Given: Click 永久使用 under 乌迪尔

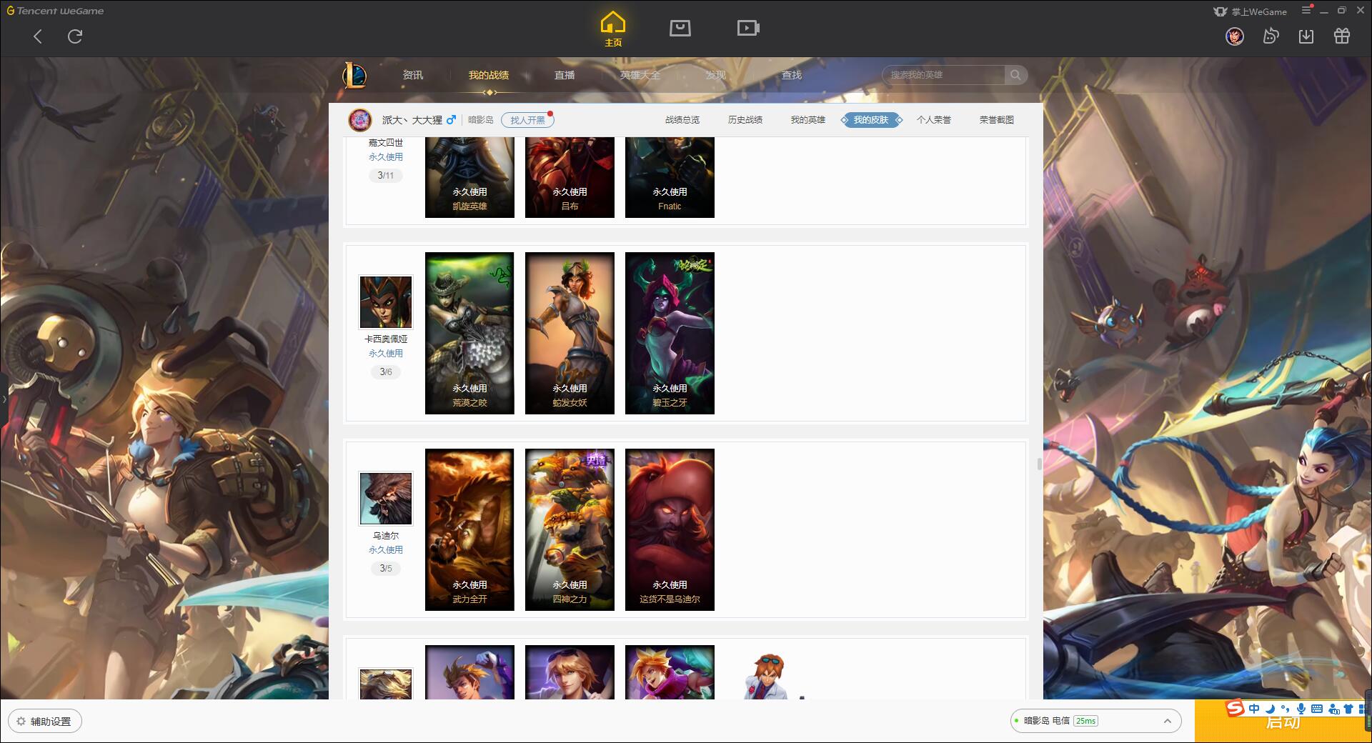Looking at the screenshot, I should (x=386, y=550).
